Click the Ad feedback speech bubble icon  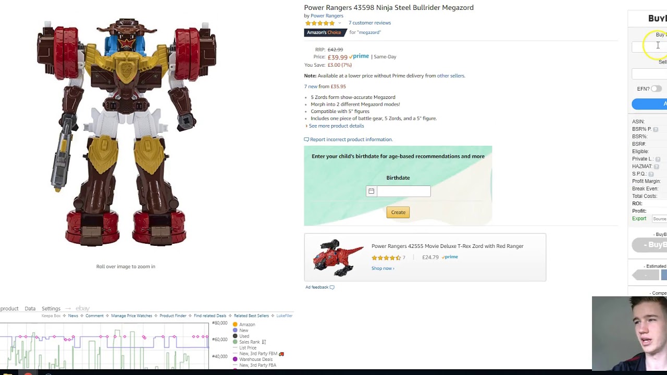[332, 287]
